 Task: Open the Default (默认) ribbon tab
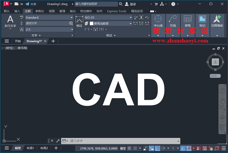pos(7,11)
